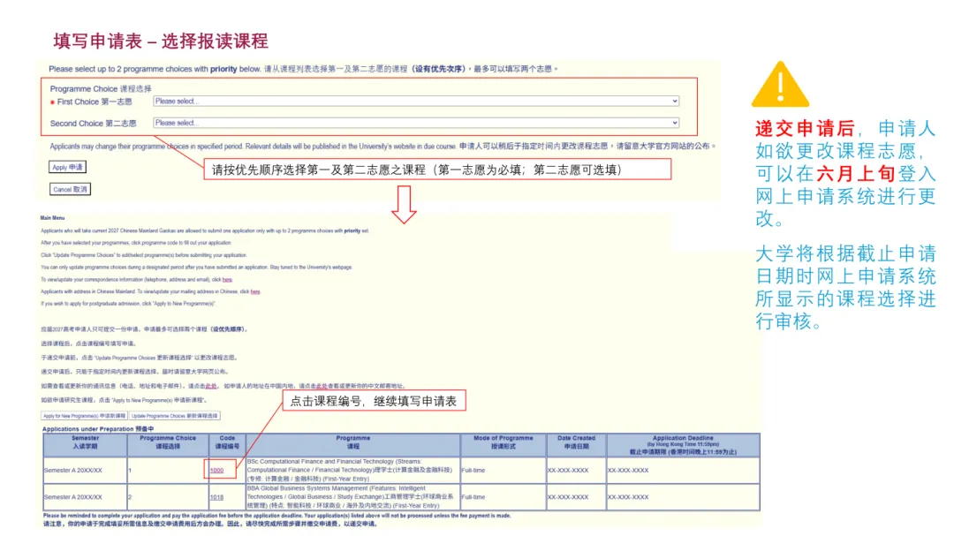954x536 pixels.
Task: Click programme choice number 2 cell
Action: click(x=168, y=497)
